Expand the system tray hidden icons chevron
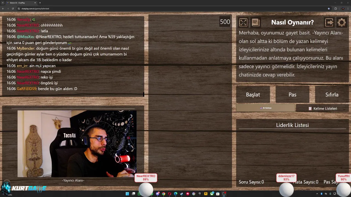351x197 pixels. 317,194
